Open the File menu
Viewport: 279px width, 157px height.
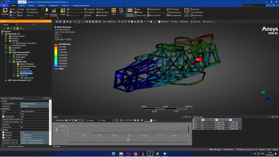(4, 6)
